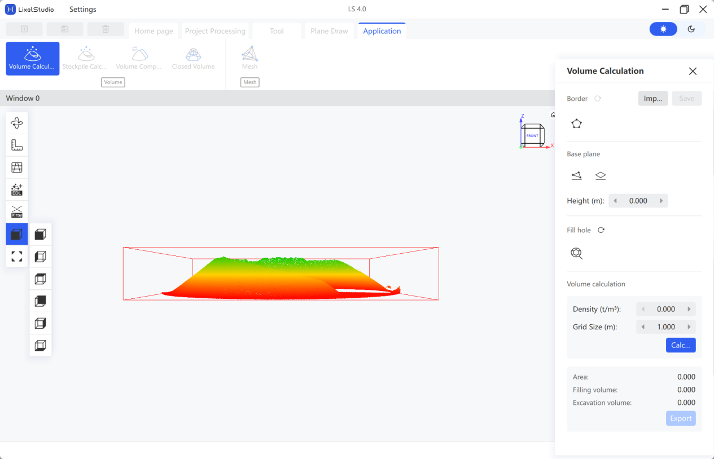
Task: Click the Area result value 0.000
Action: coord(686,377)
